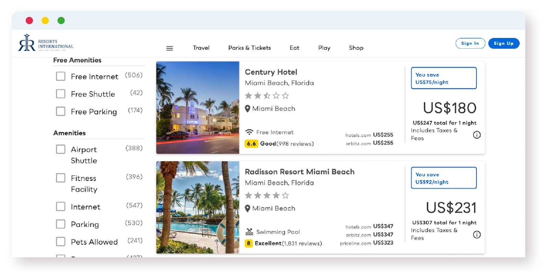
Task: Open the Century Hotel listing title
Action: tap(271, 72)
